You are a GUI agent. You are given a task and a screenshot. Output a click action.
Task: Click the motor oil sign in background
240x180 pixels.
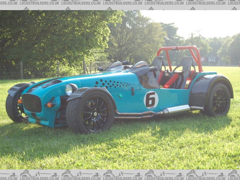pyautogui.click(x=211, y=59)
